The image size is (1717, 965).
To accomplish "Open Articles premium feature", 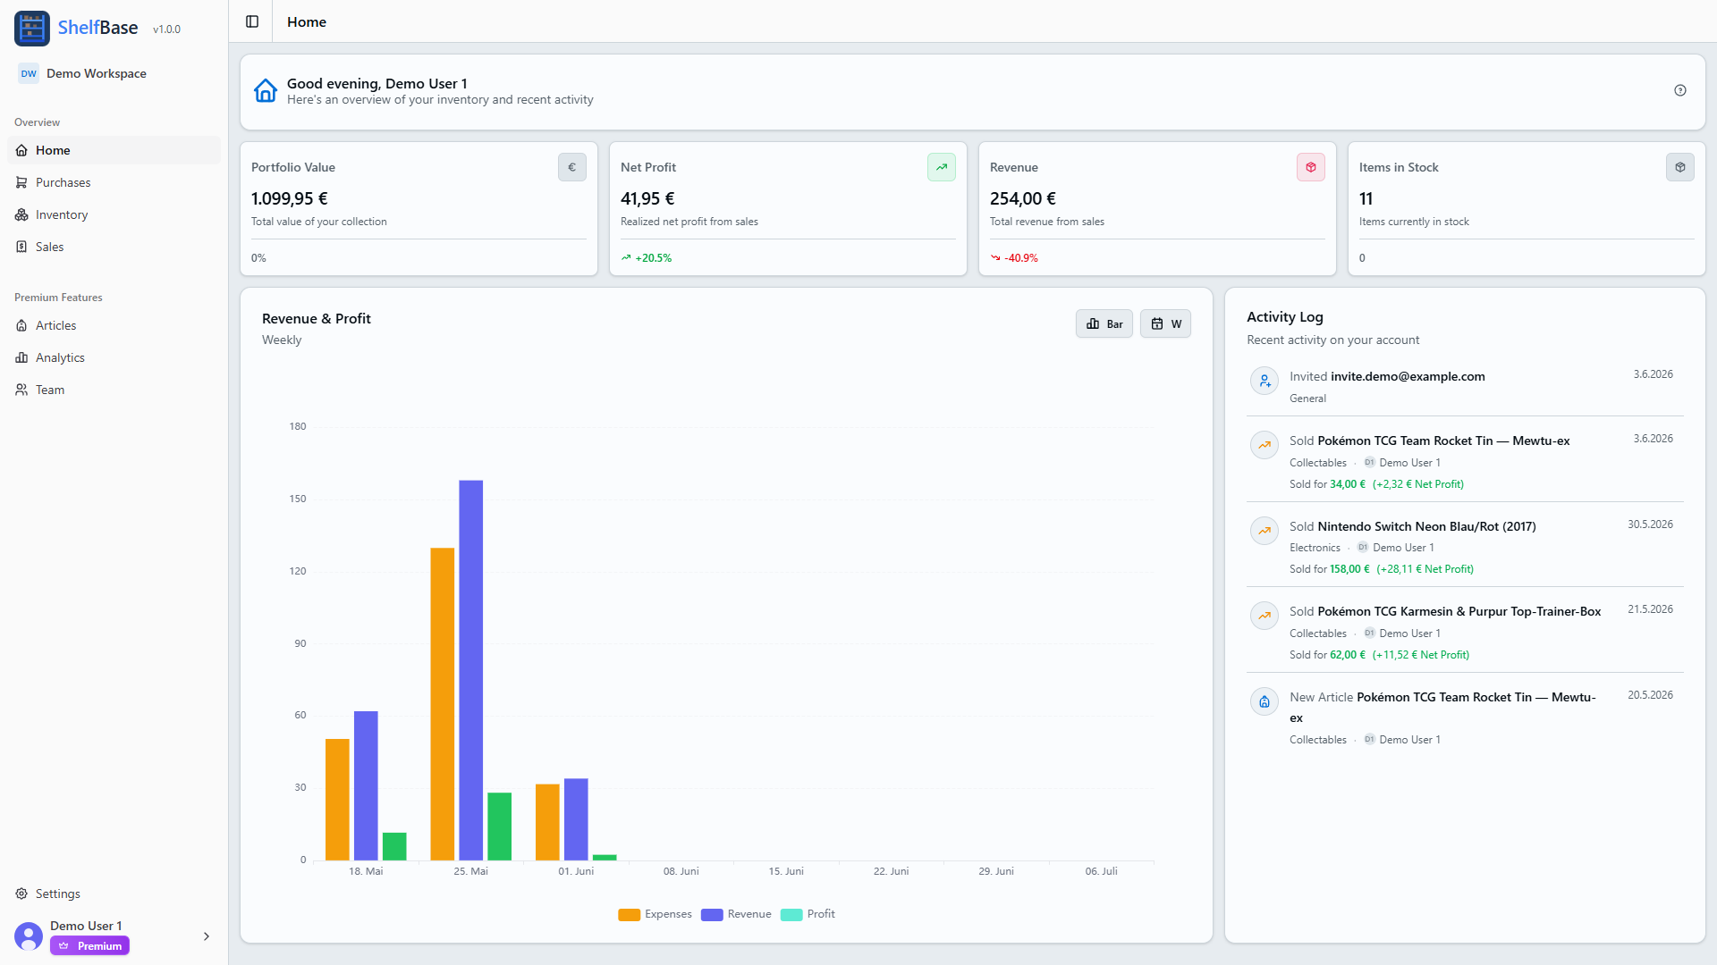I will [x=114, y=325].
